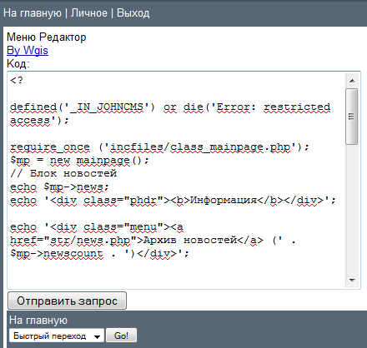The width and height of the screenshot is (367, 348).
Task: Click the Выход logout link
Action: pos(133,13)
